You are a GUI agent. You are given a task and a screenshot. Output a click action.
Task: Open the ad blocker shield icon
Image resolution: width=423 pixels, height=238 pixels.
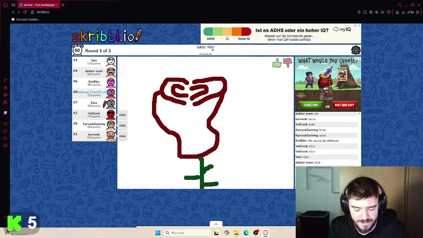pyautogui.click(x=371, y=12)
